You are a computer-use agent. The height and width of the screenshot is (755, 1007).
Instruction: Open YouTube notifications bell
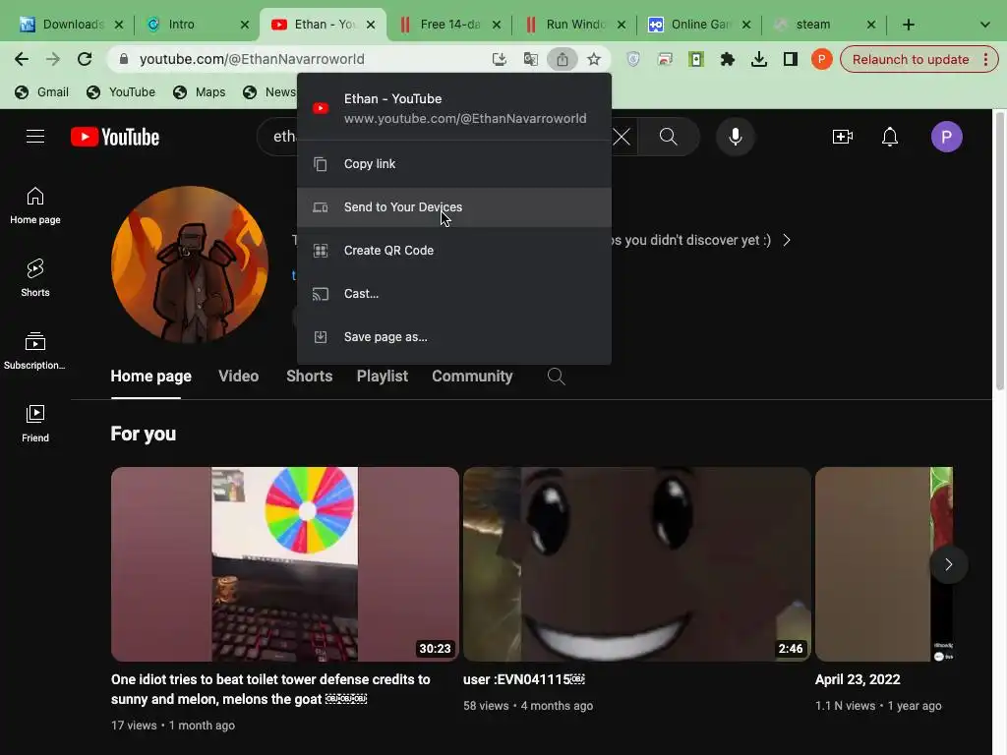click(x=889, y=137)
